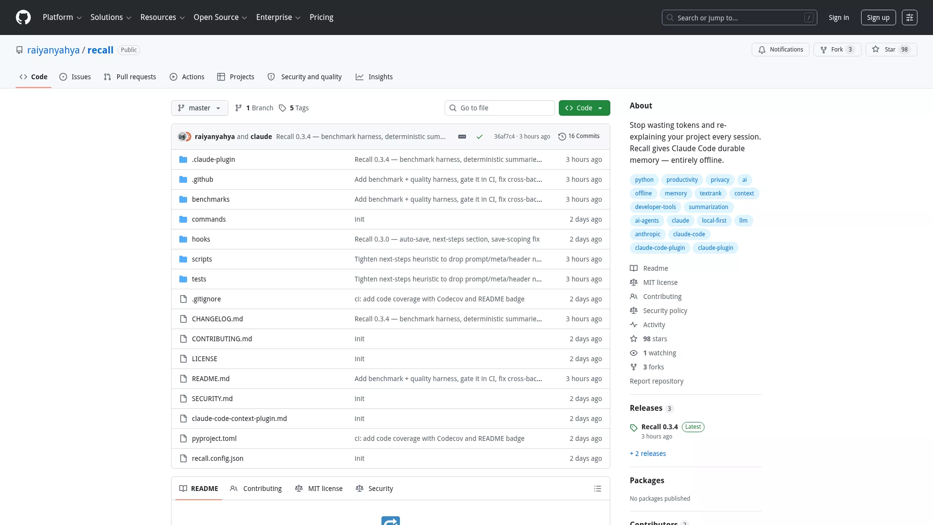The height and width of the screenshot is (525, 933).
Task: Expand the Resources menu
Action: pyautogui.click(x=162, y=17)
